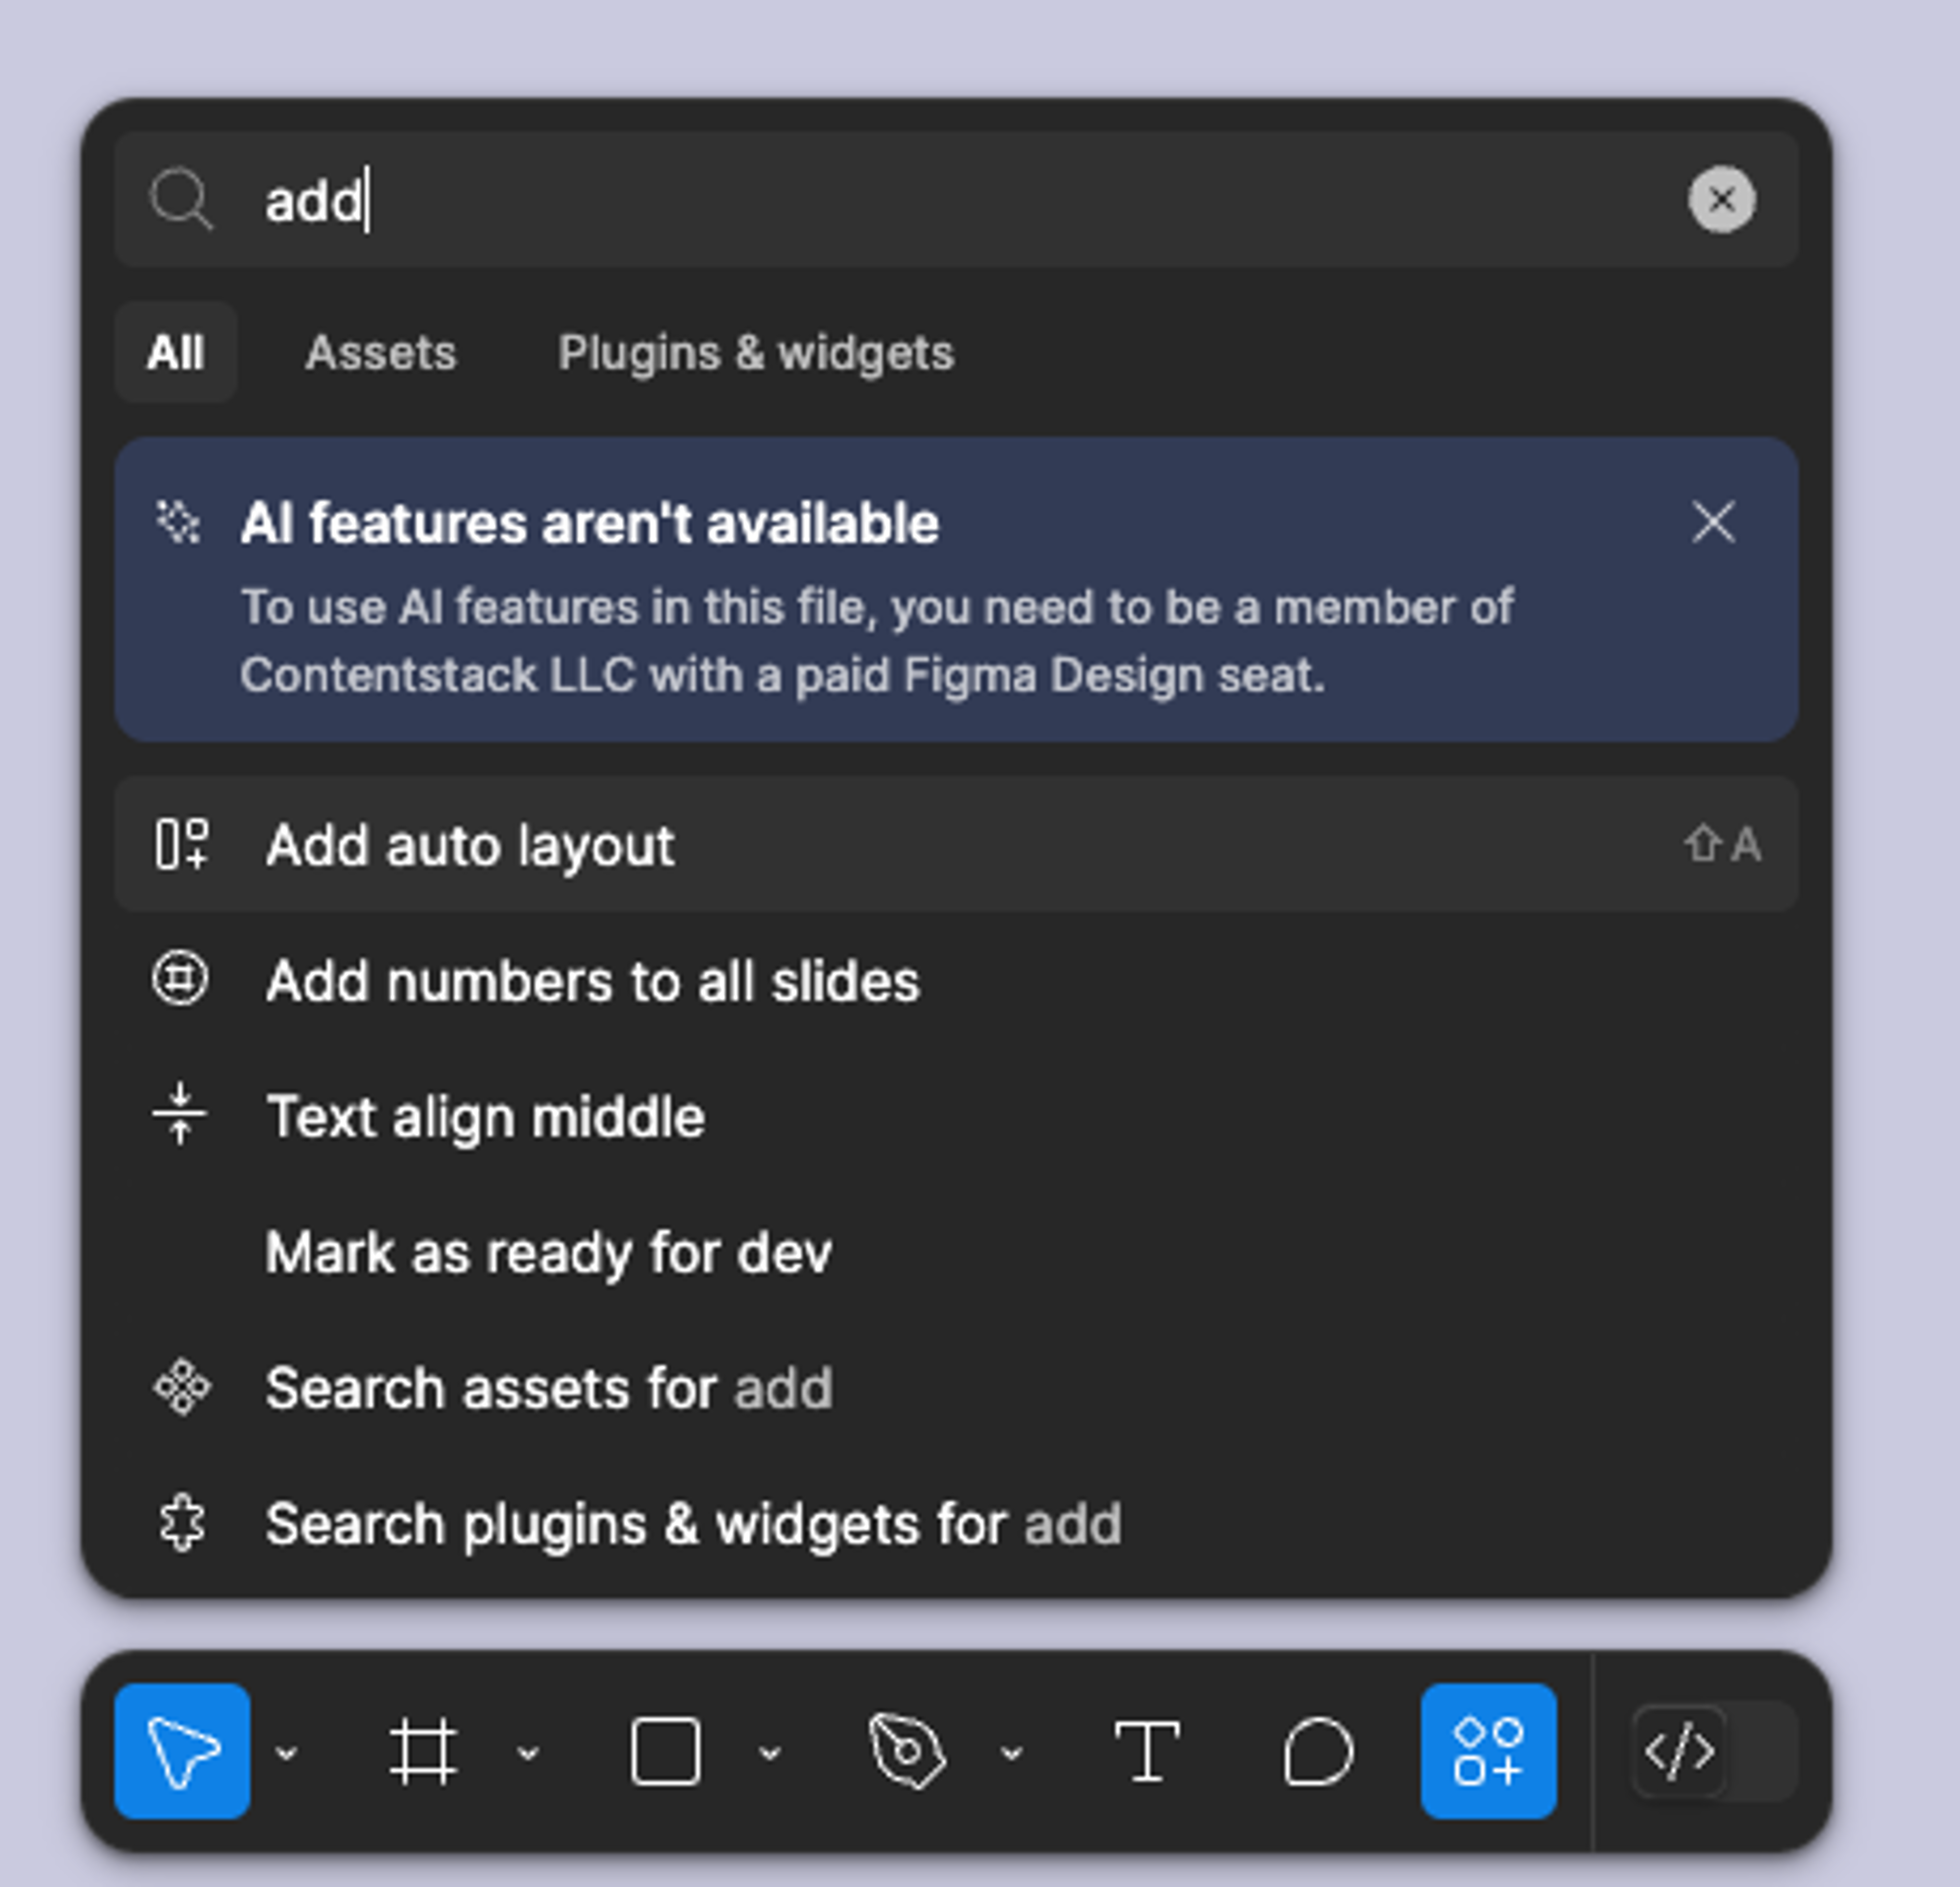Expand Frame tool options chevron
This screenshot has height=1887, width=1960.
(x=528, y=1752)
